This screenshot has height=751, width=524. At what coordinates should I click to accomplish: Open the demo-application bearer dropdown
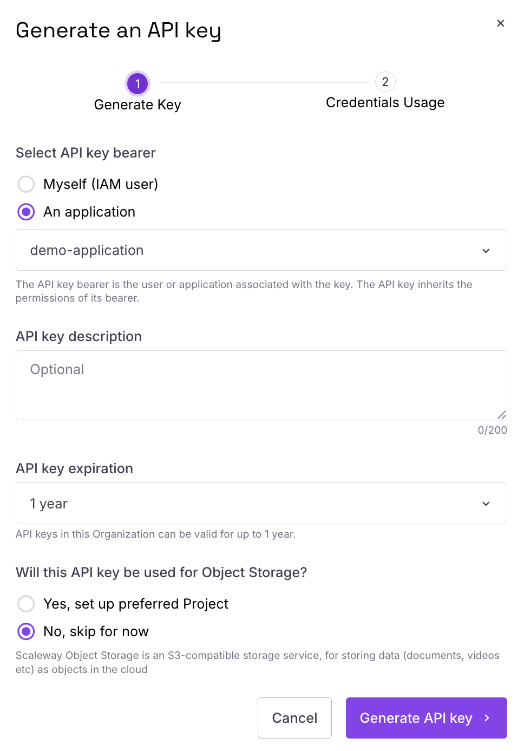click(x=261, y=250)
